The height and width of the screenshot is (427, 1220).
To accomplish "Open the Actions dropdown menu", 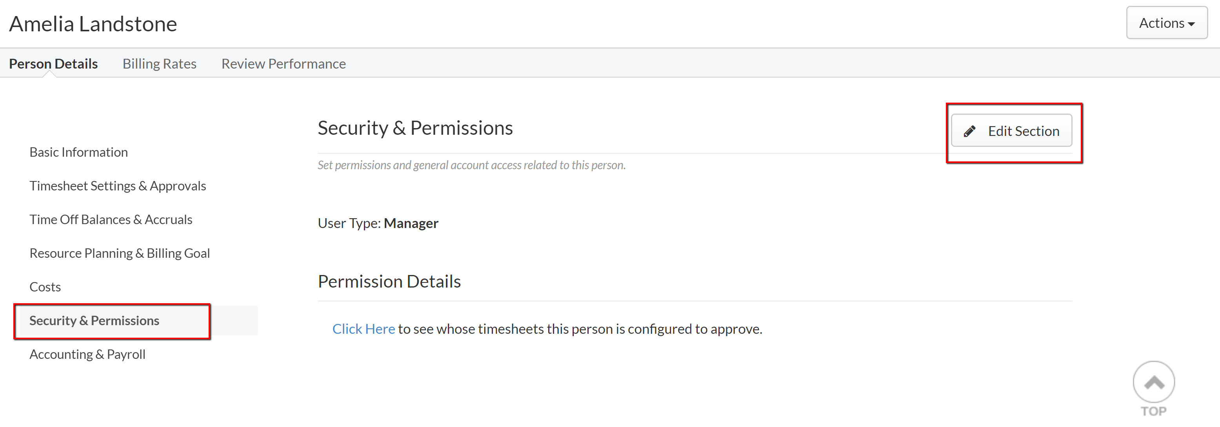I will pos(1167,23).
